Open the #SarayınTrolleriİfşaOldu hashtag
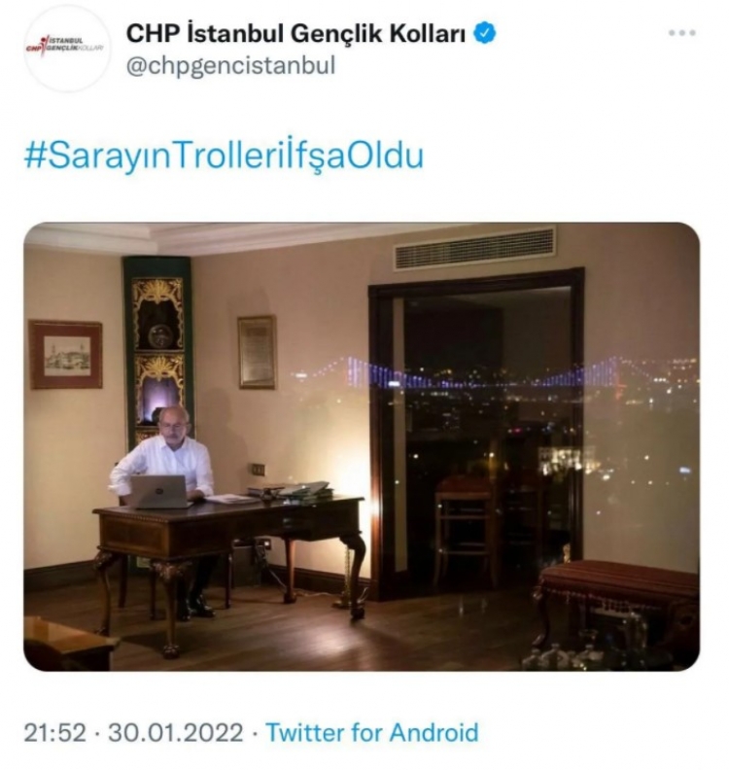Screen dimensions: 729x770 click(224, 157)
